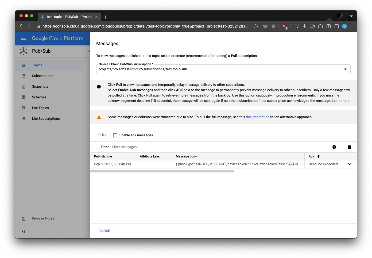Click the horizontal table scrollbar
The width and height of the screenshot is (372, 258).
[162, 171]
